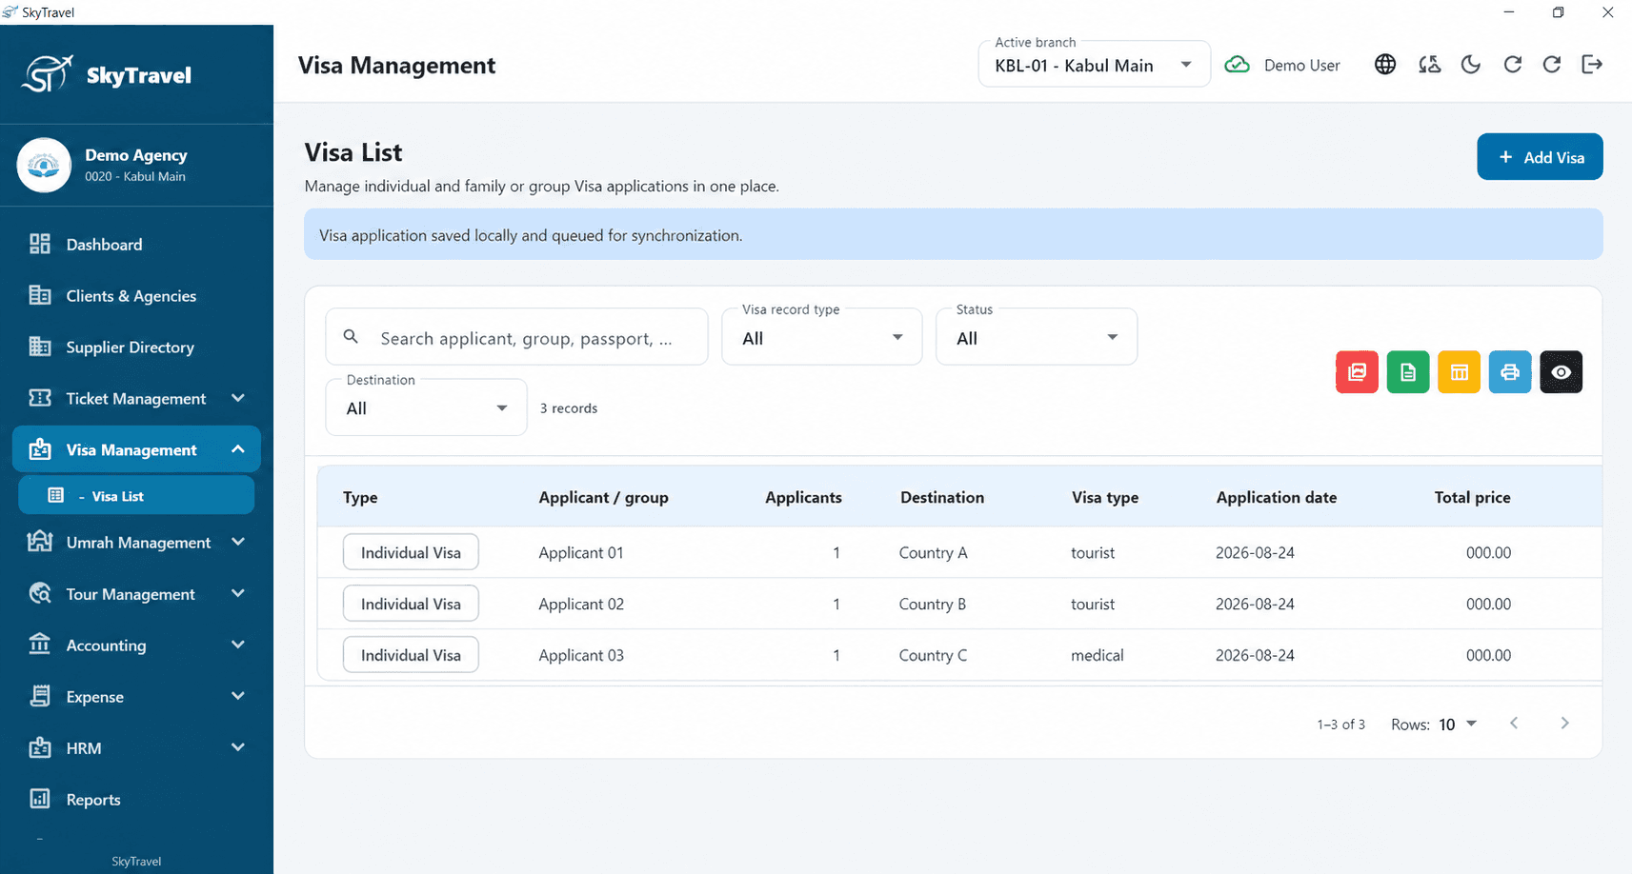Image resolution: width=1632 pixels, height=874 pixels.
Task: Click the blue print button
Action: 1510,371
